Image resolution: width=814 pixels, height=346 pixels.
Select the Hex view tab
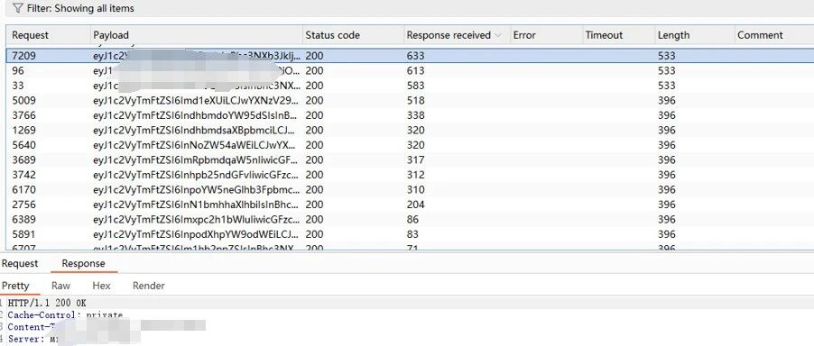pos(101,286)
